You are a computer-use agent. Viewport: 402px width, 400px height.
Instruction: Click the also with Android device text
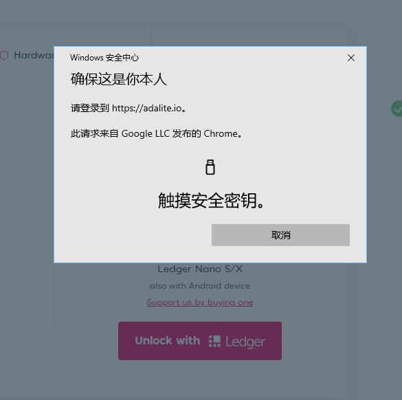200,286
